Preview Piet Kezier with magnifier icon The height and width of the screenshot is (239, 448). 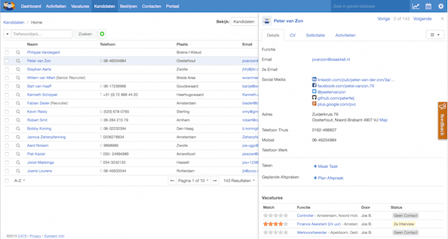pyautogui.click(x=18, y=154)
